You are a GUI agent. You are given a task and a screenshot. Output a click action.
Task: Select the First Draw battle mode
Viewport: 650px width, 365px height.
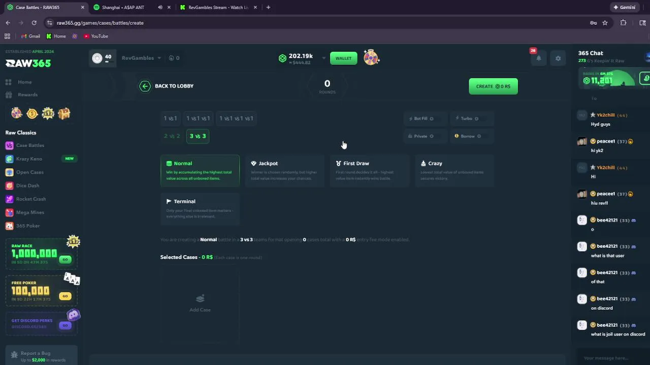pyautogui.click(x=370, y=171)
